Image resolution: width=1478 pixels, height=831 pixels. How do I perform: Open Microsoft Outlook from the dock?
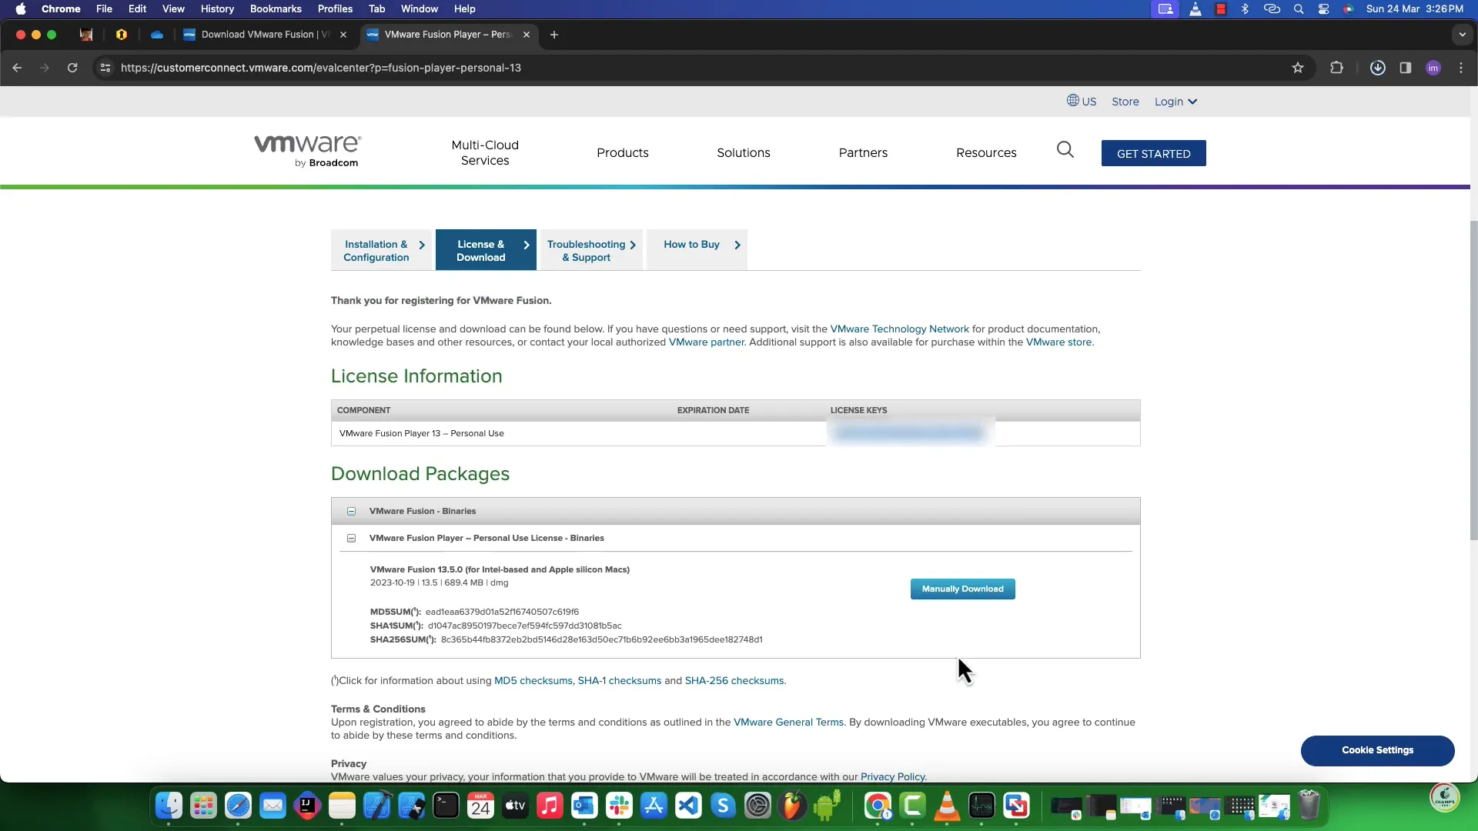tap(584, 806)
